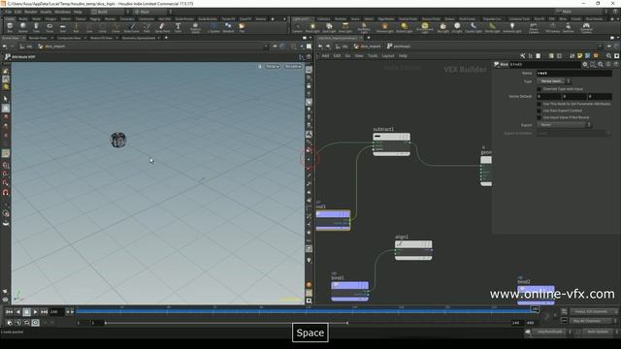Viewport: 621px width, 349px height.
Task: Add an Environment Light from the shelf
Action: [425, 27]
